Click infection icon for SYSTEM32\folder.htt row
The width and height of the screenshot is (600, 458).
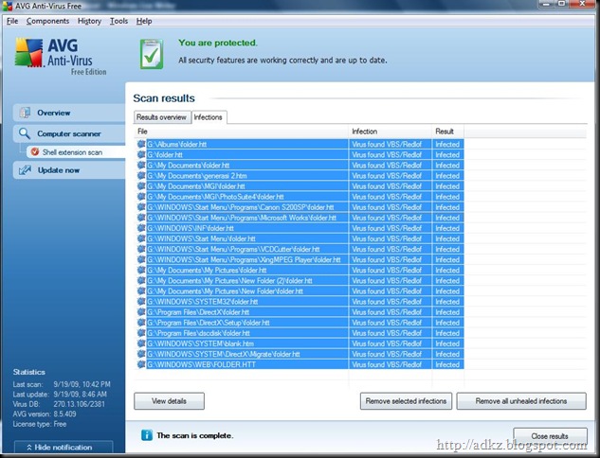point(141,302)
